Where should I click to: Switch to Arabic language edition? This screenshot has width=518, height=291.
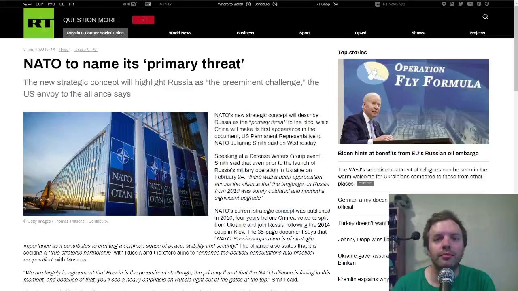tap(27, 4)
